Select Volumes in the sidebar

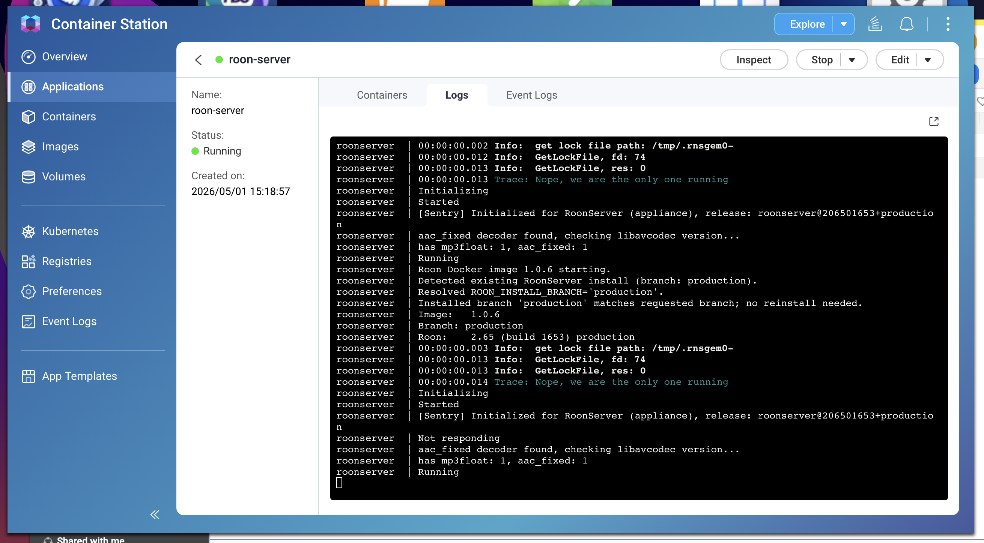tap(63, 177)
